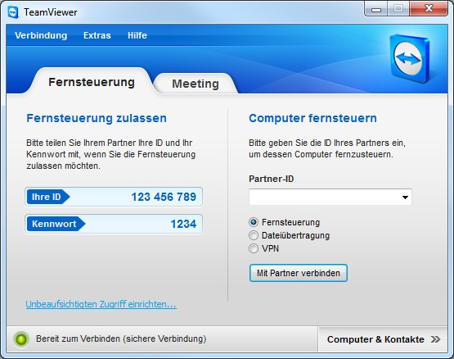Click the TeamViewer title bar icon

[13, 12]
